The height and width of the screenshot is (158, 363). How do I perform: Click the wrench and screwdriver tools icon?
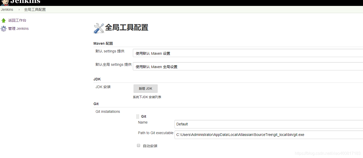pos(99,28)
